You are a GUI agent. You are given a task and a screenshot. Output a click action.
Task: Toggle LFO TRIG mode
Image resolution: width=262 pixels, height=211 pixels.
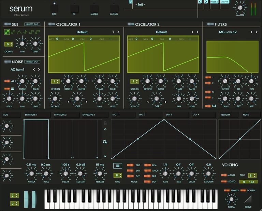pyautogui.click(x=130, y=165)
